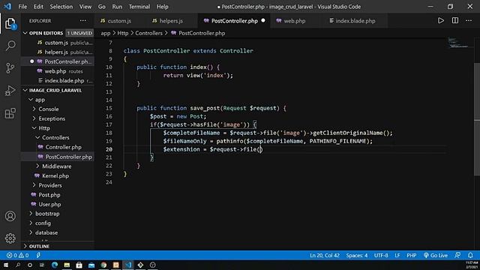Open Microsoft Edge from the taskbar
The height and width of the screenshot is (270, 480).
pos(55,265)
